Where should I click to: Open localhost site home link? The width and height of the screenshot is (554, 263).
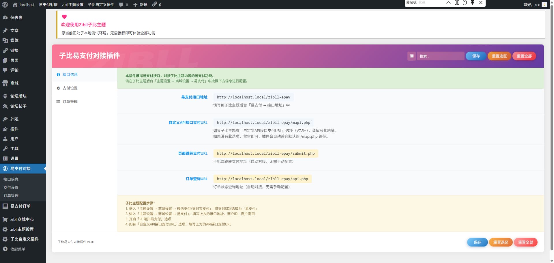coord(24,5)
